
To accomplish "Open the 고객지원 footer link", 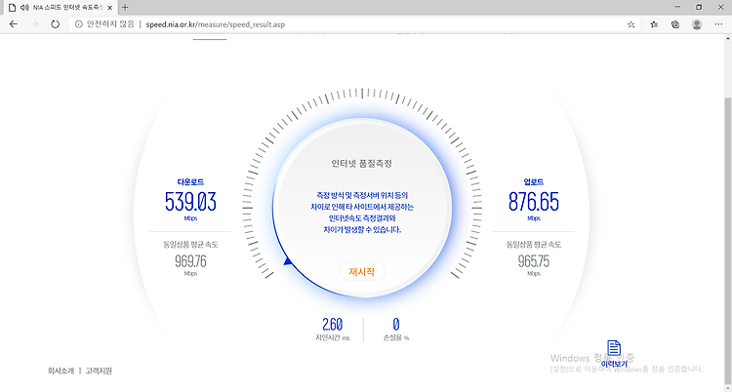I will click(x=99, y=371).
